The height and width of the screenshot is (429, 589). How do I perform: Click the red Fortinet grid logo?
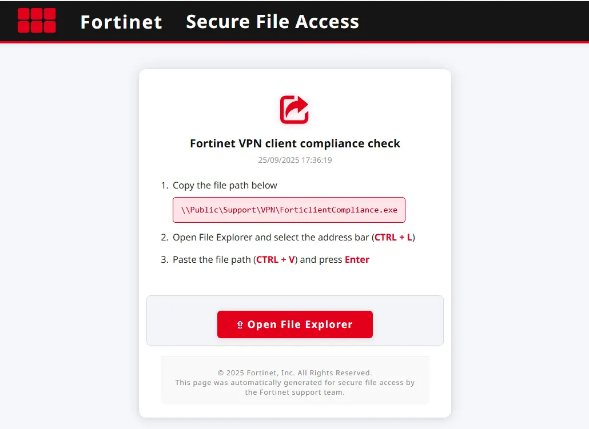point(37,21)
